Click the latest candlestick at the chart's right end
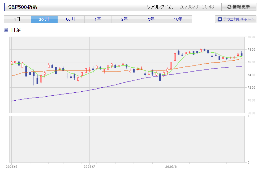The height and width of the screenshot is (170, 258). pyautogui.click(x=242, y=54)
